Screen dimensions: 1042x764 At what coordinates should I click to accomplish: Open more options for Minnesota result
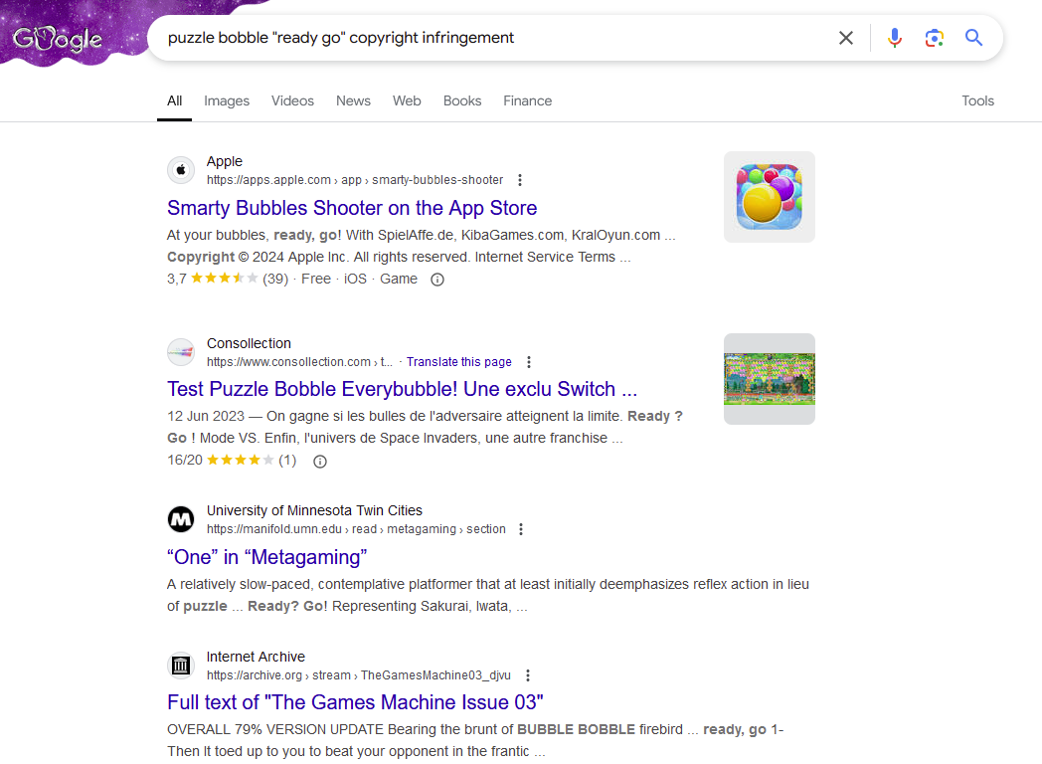tap(521, 529)
